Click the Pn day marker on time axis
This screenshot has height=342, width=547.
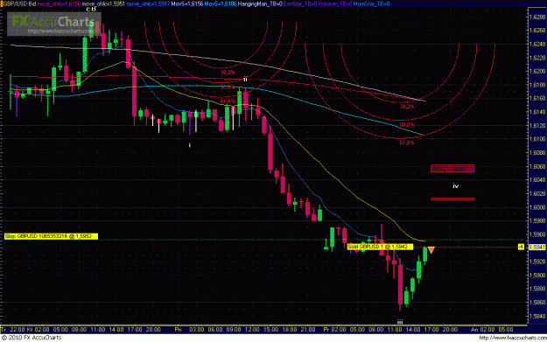tap(179, 330)
